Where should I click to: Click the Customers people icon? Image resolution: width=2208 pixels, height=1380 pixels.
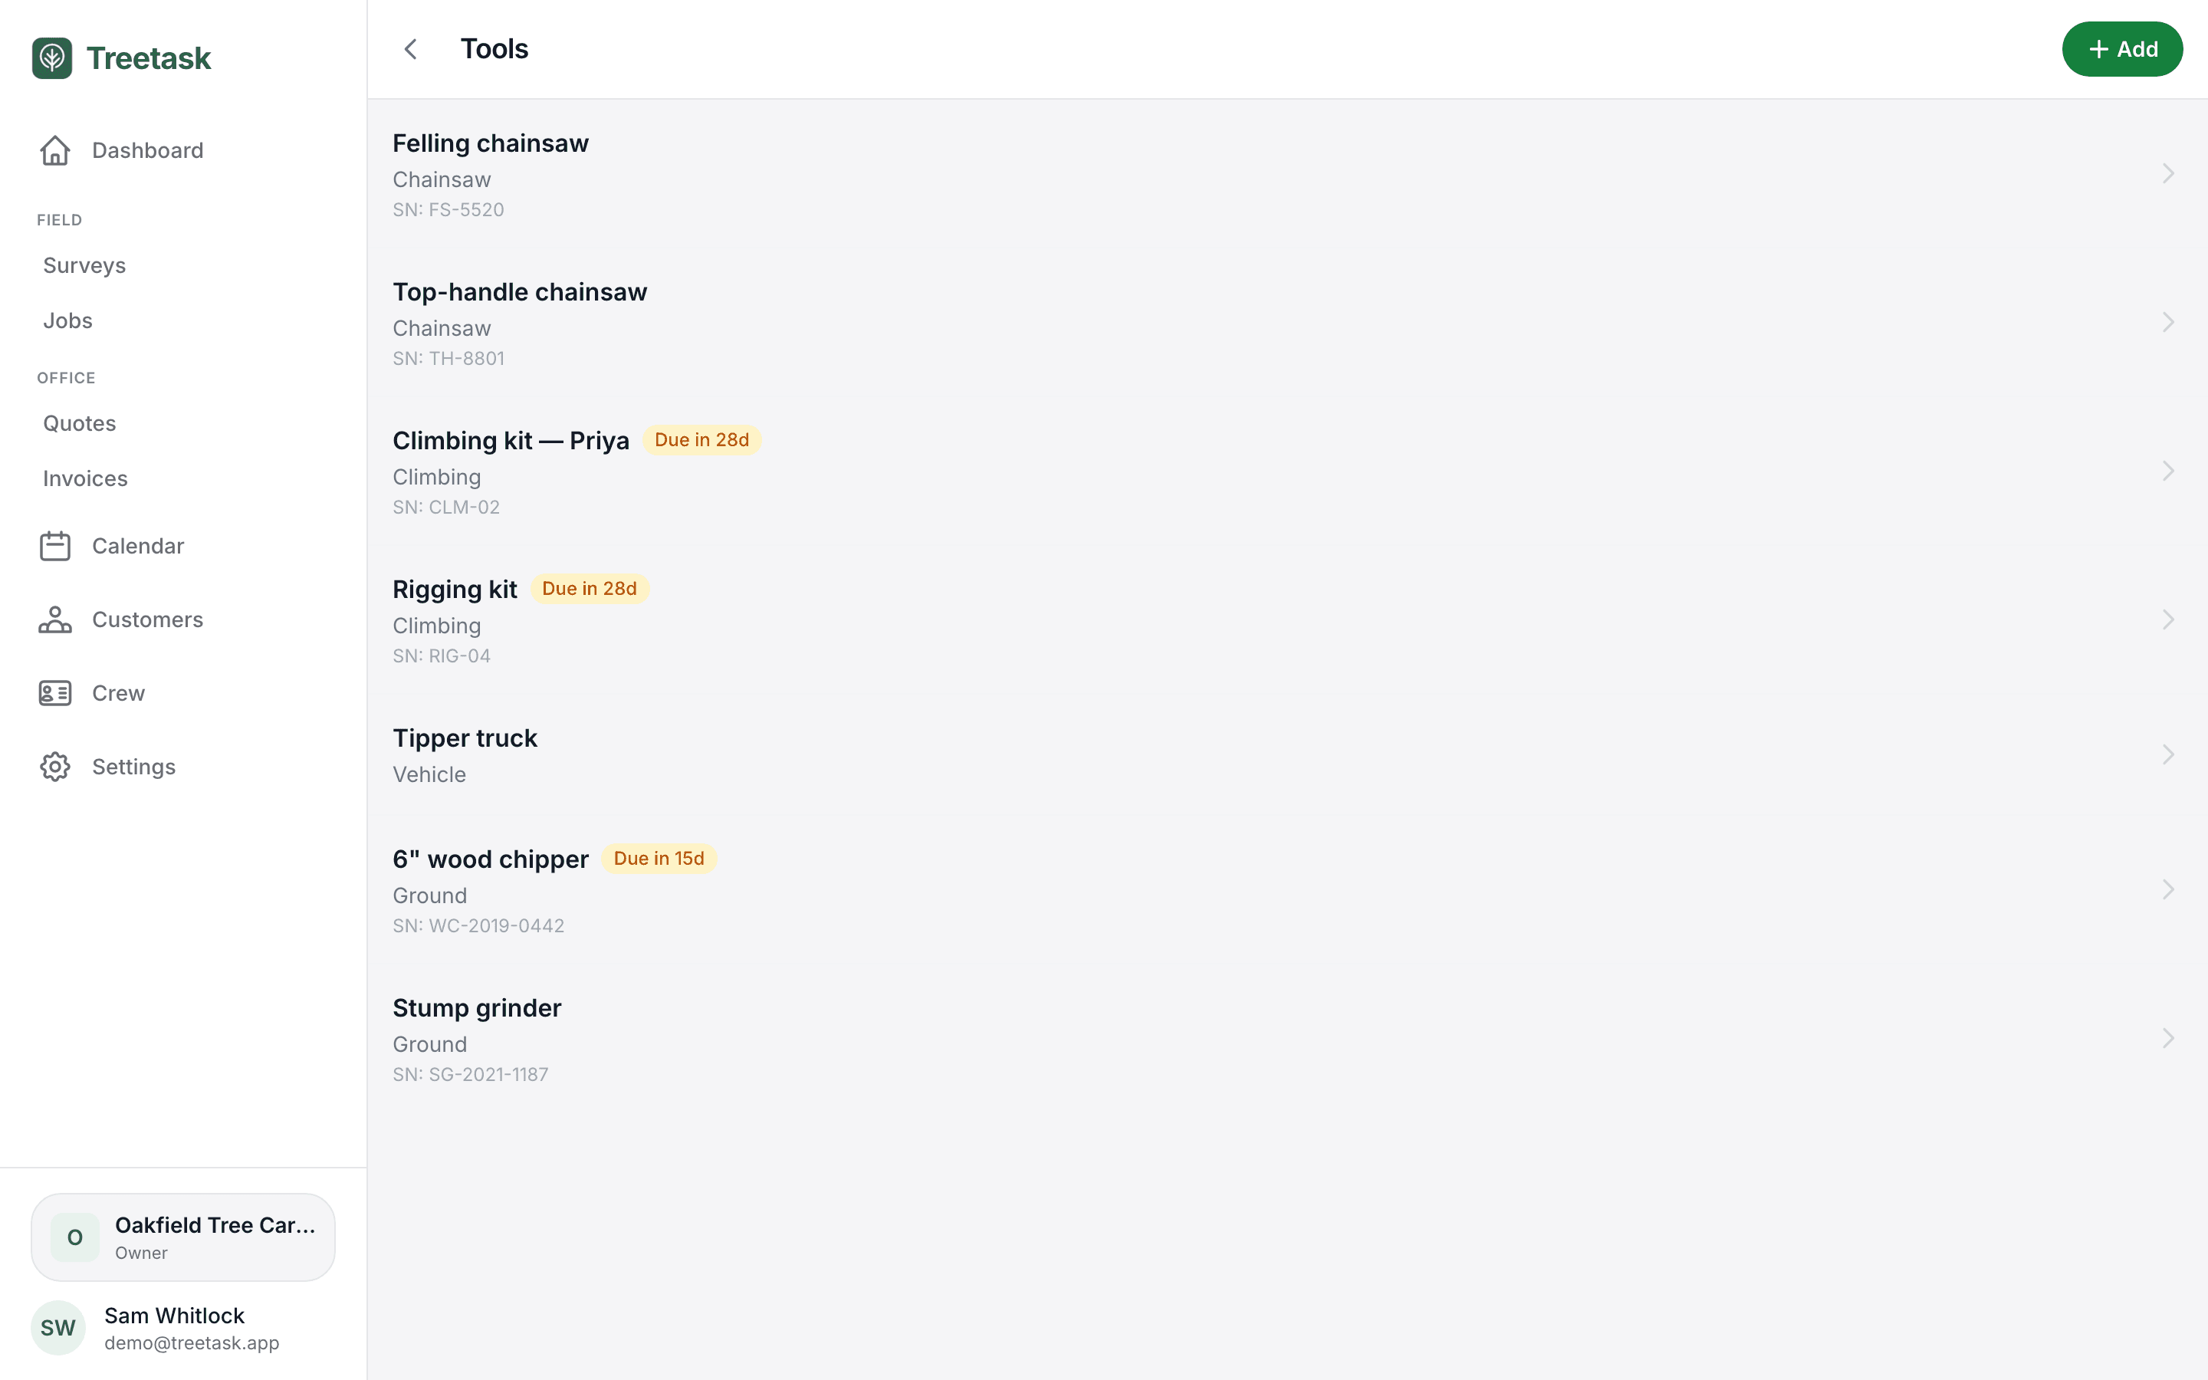[54, 619]
